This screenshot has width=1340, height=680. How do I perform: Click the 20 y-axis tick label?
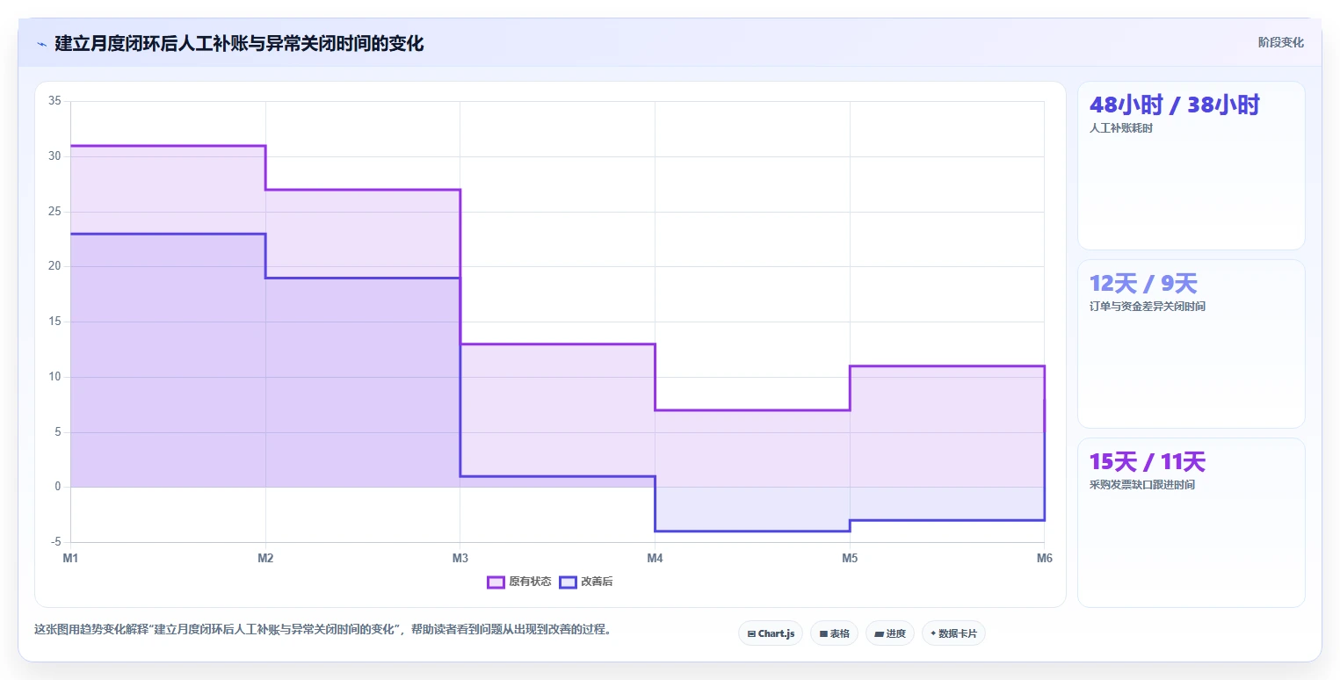(x=54, y=266)
